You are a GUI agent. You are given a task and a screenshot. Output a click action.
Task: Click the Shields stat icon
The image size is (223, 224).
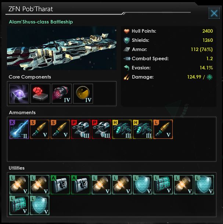(x=127, y=40)
